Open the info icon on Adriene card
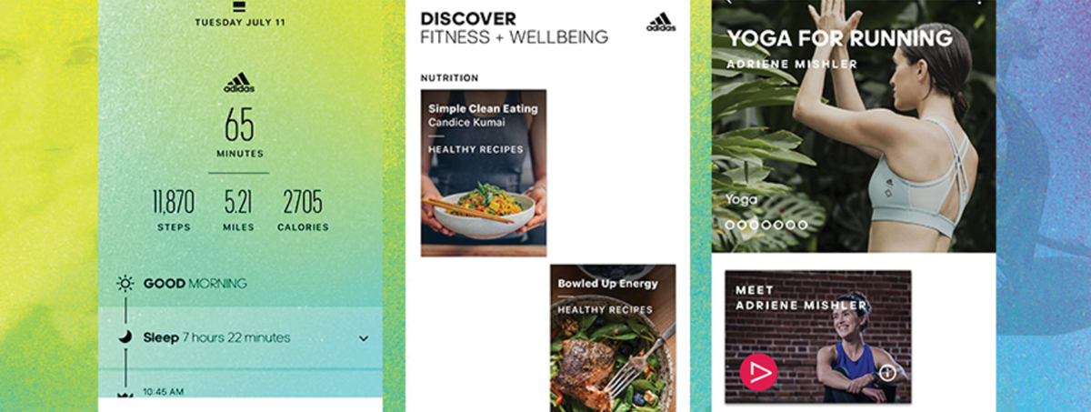The height and width of the screenshot is (412, 1091). click(x=888, y=372)
